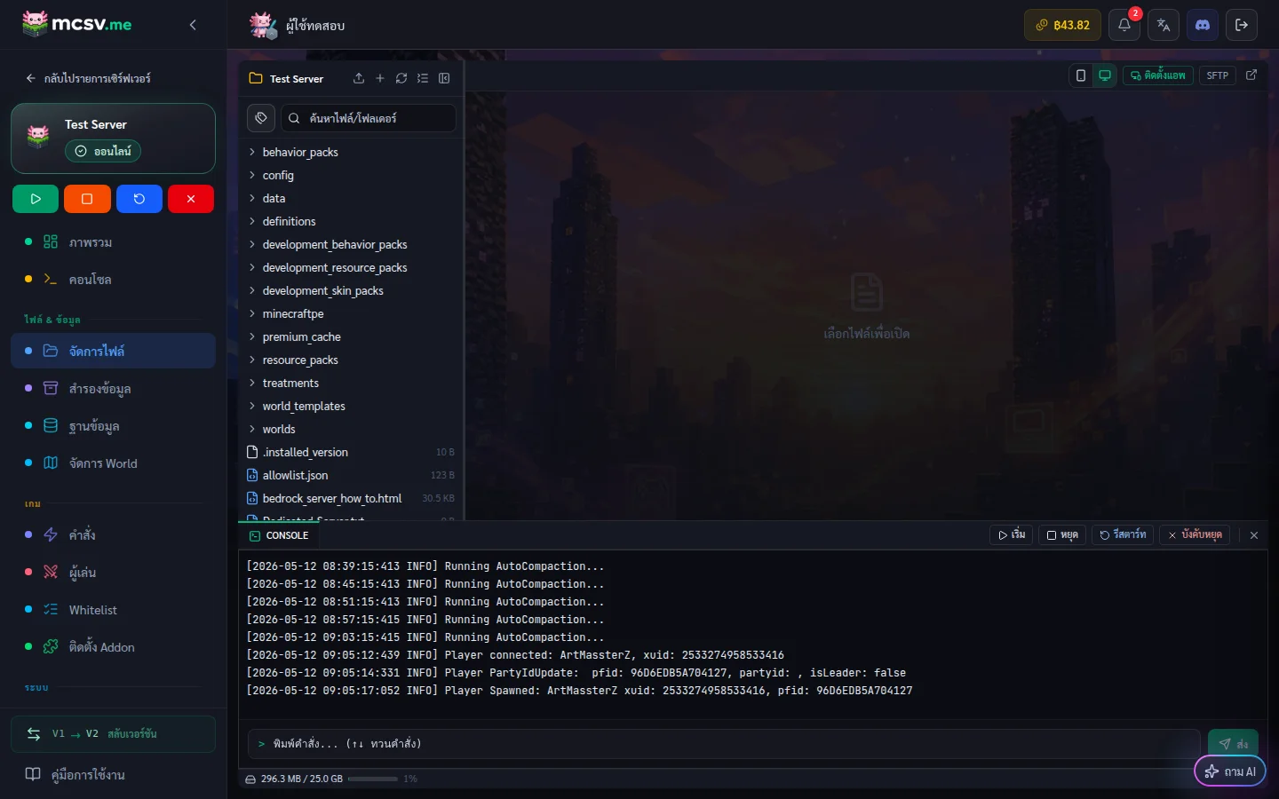The height and width of the screenshot is (799, 1279).
Task: Refresh the file list
Action: (401, 78)
